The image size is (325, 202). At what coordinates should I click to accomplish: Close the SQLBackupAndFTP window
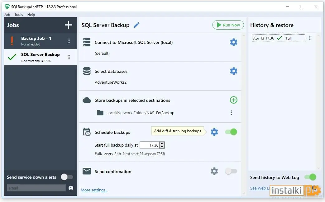click(x=316, y=7)
